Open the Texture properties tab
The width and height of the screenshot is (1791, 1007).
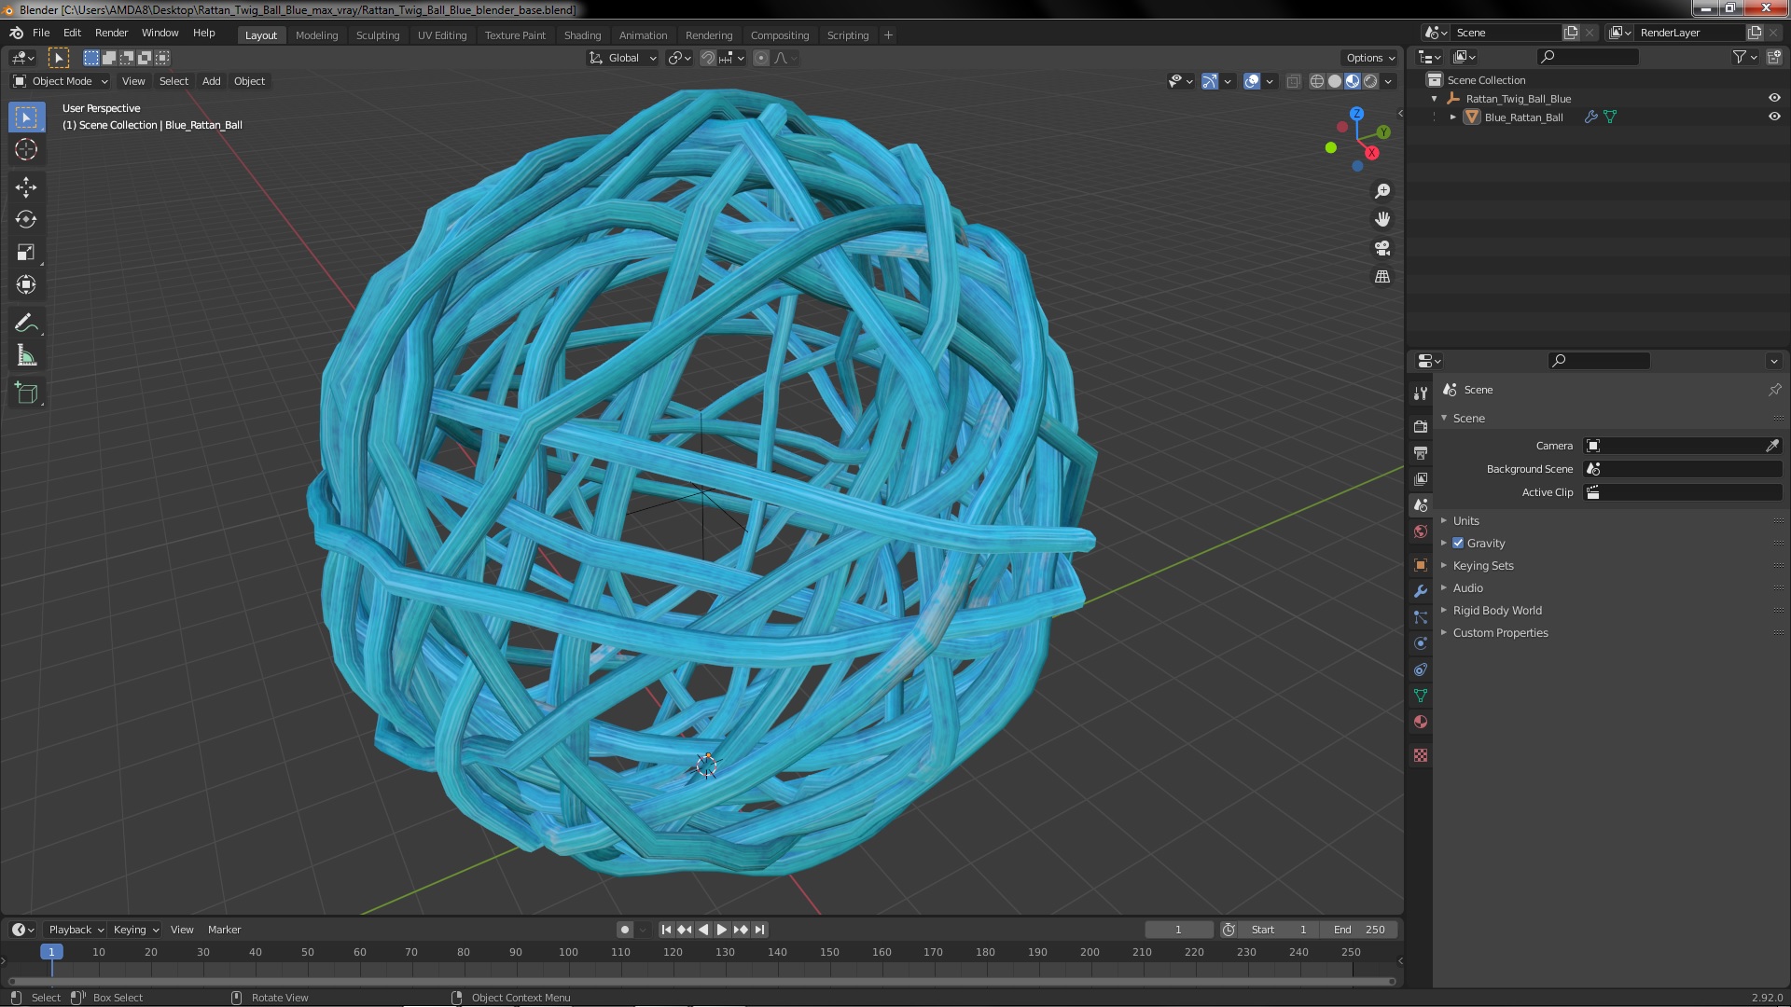coord(1421,755)
